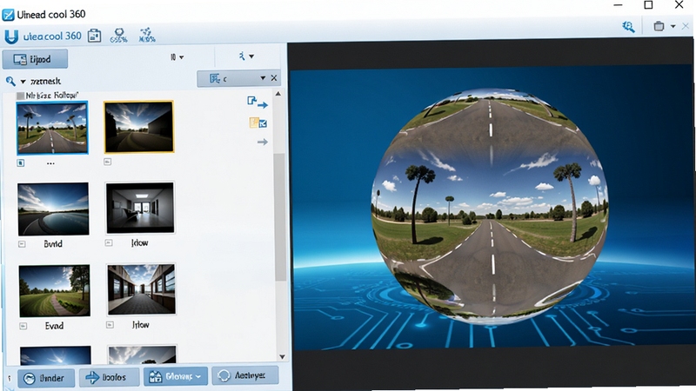The image size is (696, 391).
Task: Click the briefcase icon at top right
Action: pos(659,26)
